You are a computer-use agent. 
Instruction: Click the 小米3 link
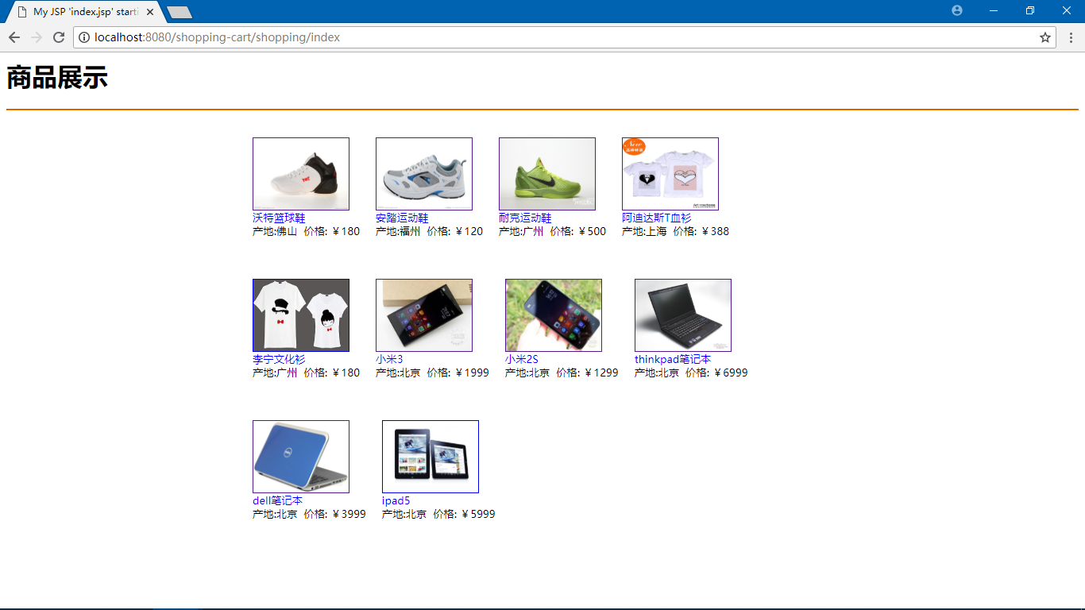pyautogui.click(x=389, y=359)
